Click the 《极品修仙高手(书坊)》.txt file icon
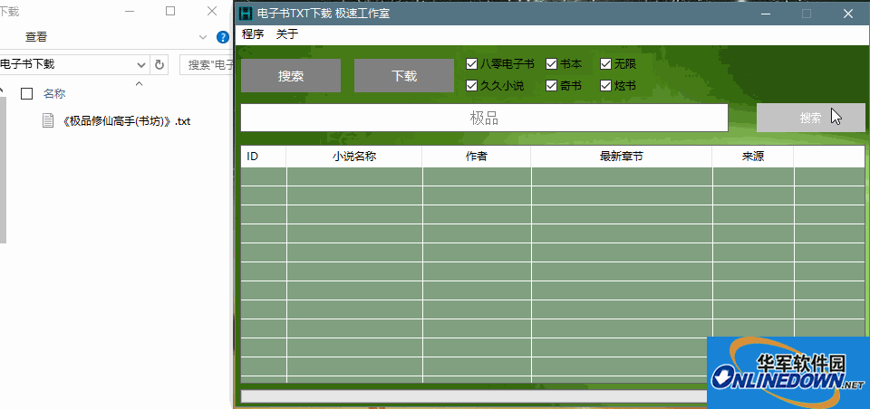The image size is (870, 409). pos(48,120)
